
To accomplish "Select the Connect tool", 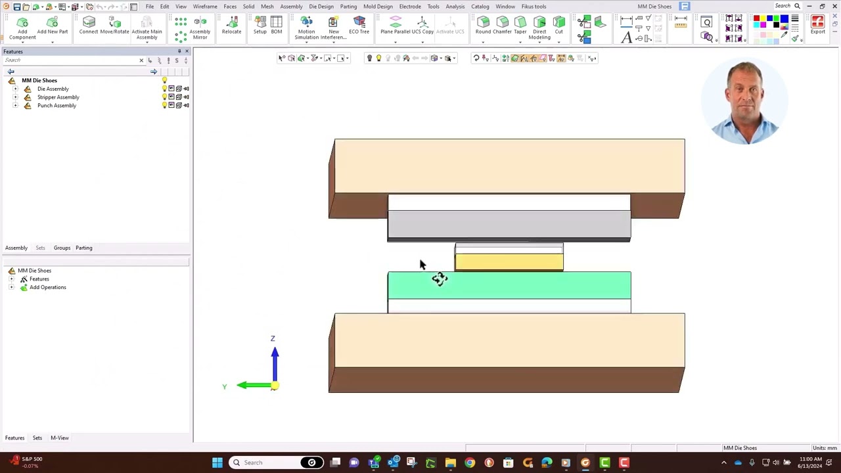I will click(89, 25).
